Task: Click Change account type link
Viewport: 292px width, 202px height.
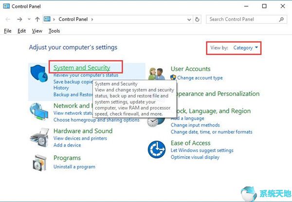Action: coord(200,78)
